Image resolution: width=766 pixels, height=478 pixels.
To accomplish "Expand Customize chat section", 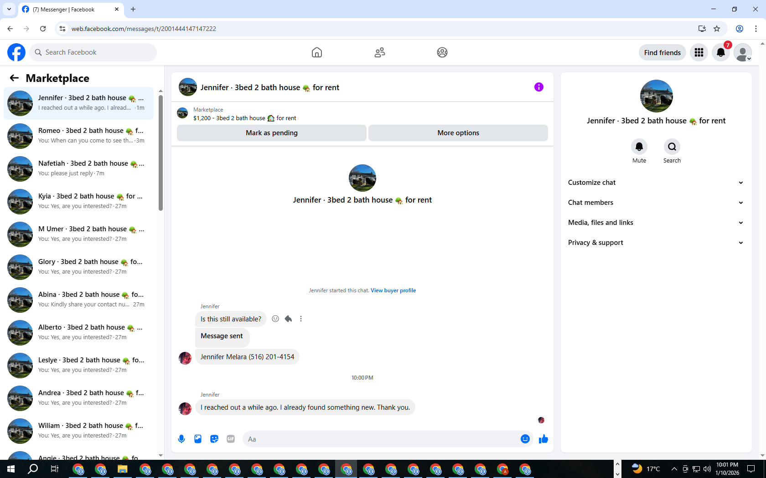I will point(656,183).
